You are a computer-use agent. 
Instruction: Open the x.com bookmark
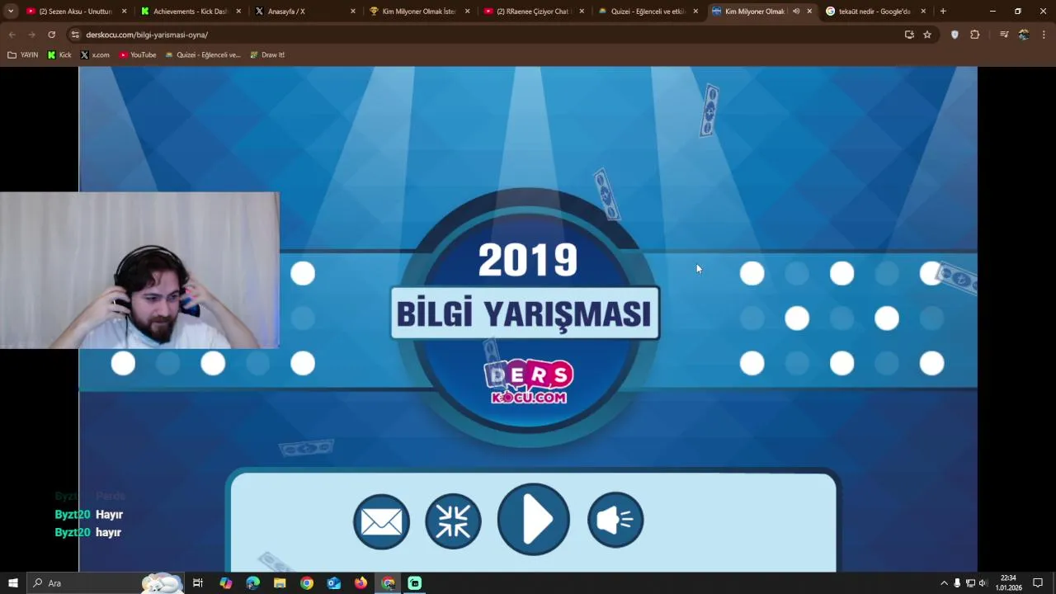click(x=95, y=55)
